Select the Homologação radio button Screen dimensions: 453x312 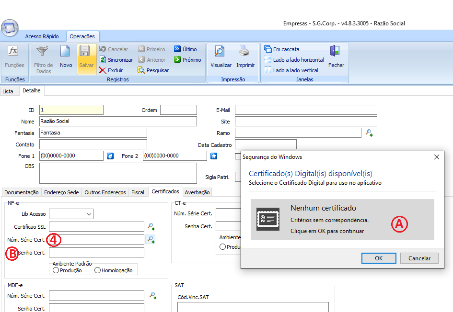[97, 270]
